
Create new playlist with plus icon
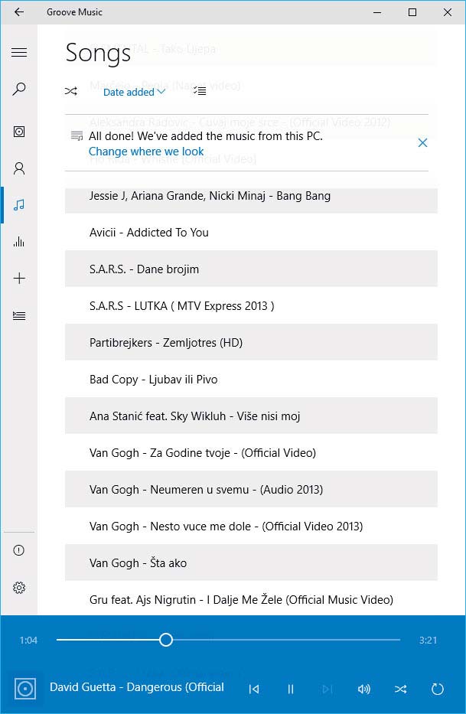[x=18, y=279]
